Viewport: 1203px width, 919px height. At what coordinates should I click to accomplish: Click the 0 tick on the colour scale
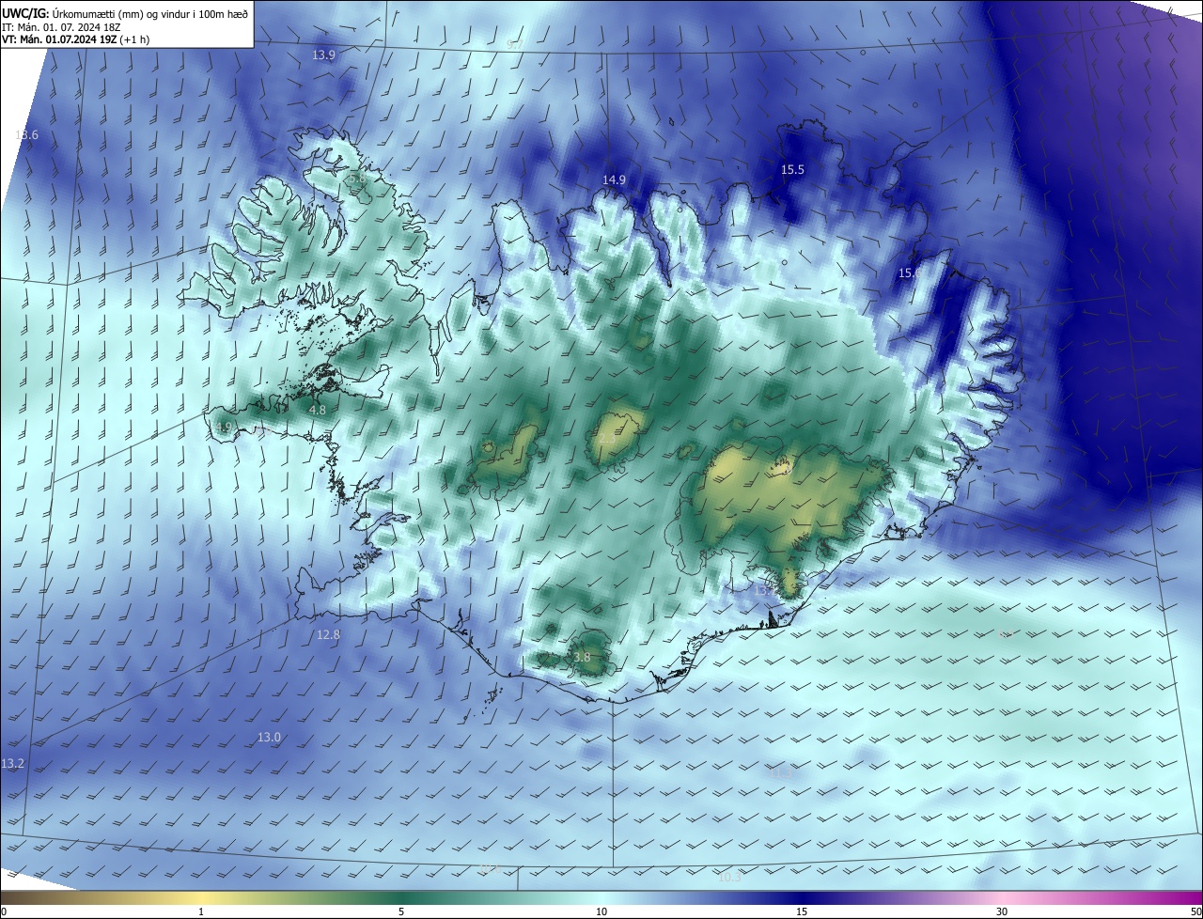(x=4, y=911)
